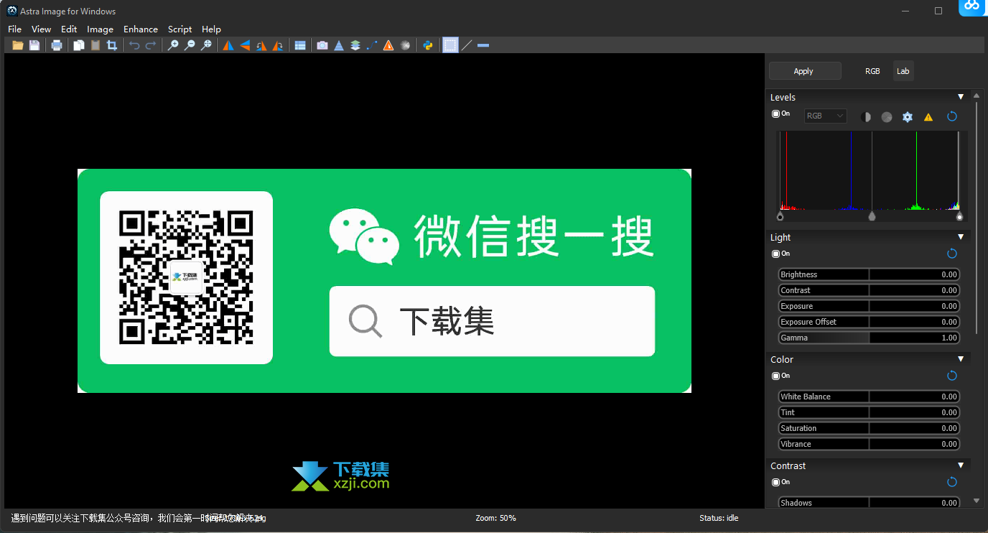
Task: Select the Crop tool icon
Action: pyautogui.click(x=112, y=45)
